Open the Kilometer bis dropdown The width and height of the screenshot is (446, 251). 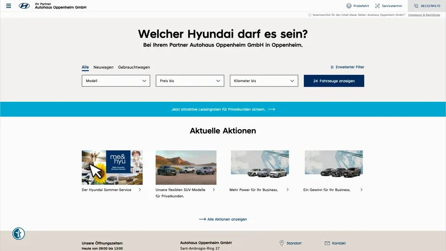click(264, 81)
